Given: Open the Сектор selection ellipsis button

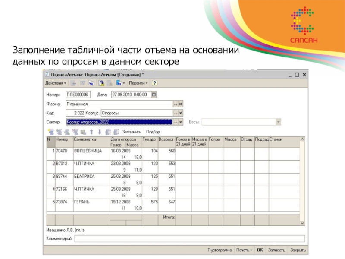Looking at the screenshot, I should (175, 122).
